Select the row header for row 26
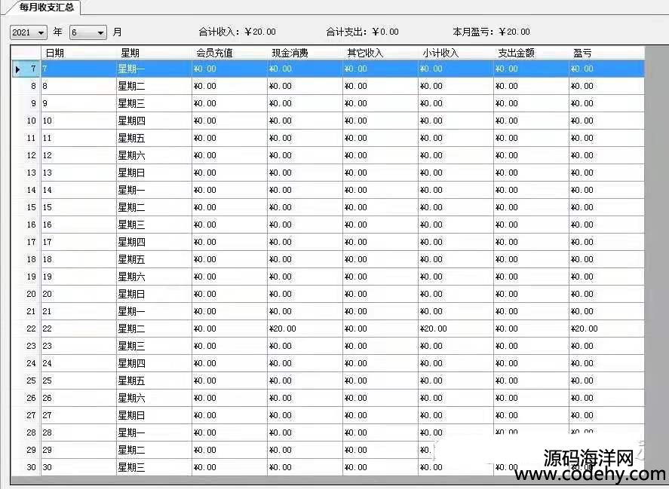Screen dimensions: 669x489 pos(26,398)
